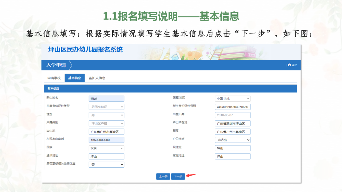Switch to the 申请学校 tab
The height and width of the screenshot is (192, 342).
click(x=54, y=77)
